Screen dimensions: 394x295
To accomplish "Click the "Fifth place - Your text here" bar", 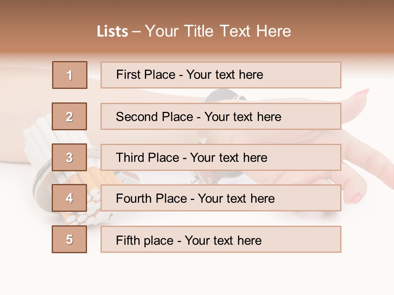I will click(x=221, y=239).
